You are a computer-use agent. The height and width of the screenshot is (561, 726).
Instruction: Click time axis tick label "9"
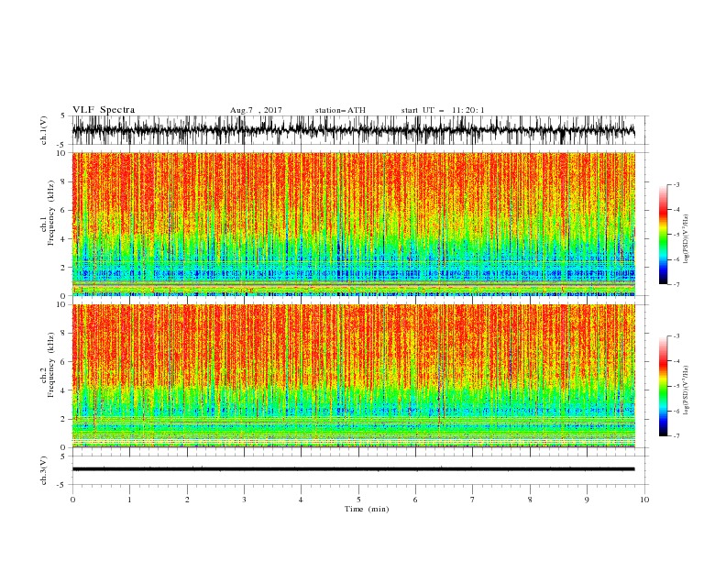coord(587,500)
